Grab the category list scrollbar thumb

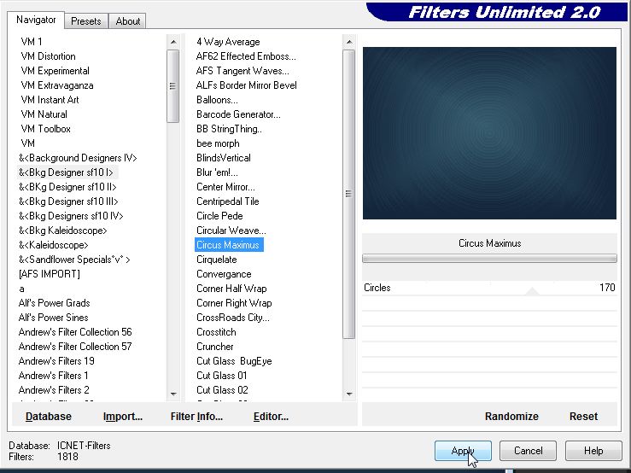pos(173,86)
